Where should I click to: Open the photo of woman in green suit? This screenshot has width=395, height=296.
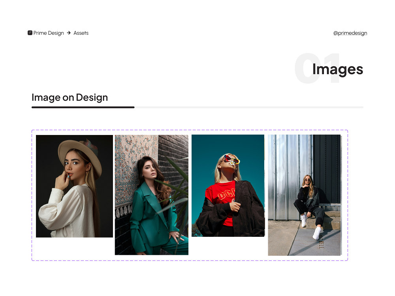point(152,195)
